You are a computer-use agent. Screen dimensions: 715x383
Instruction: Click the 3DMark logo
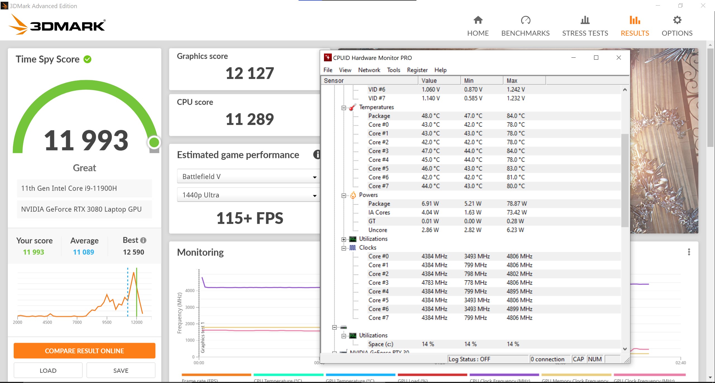click(57, 25)
